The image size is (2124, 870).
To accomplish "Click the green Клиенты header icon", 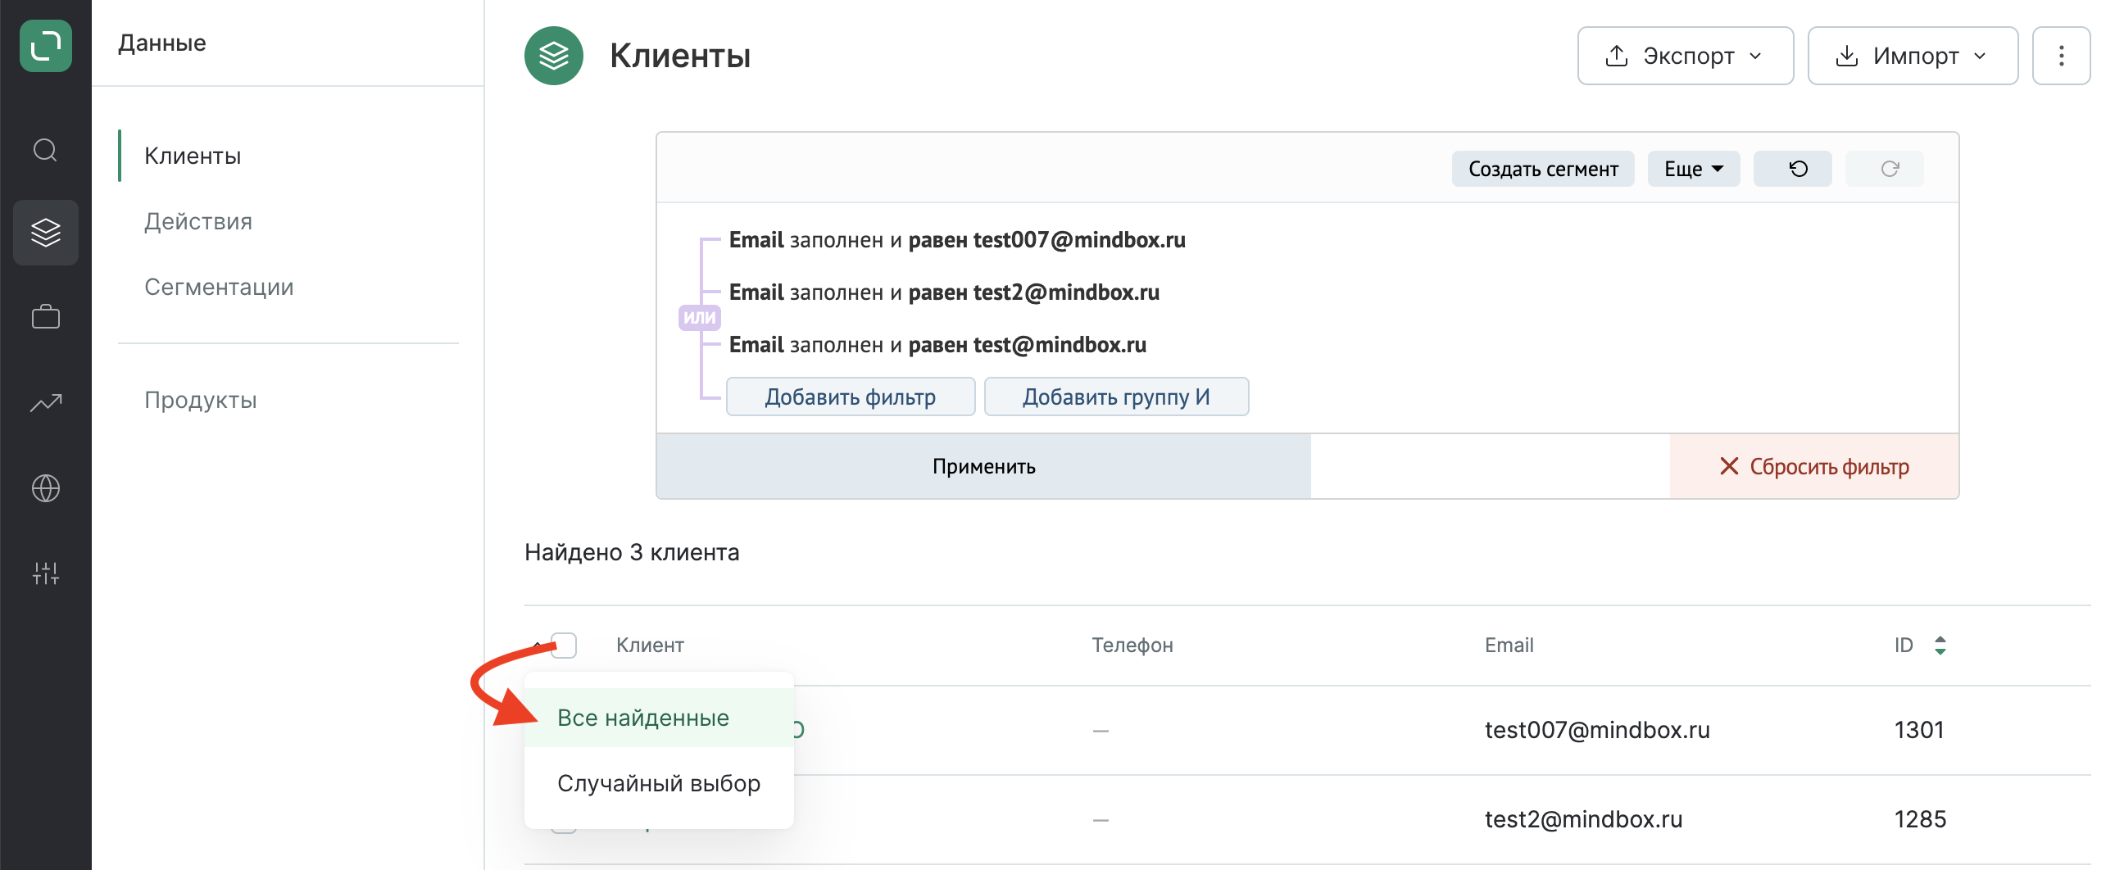I will [553, 55].
